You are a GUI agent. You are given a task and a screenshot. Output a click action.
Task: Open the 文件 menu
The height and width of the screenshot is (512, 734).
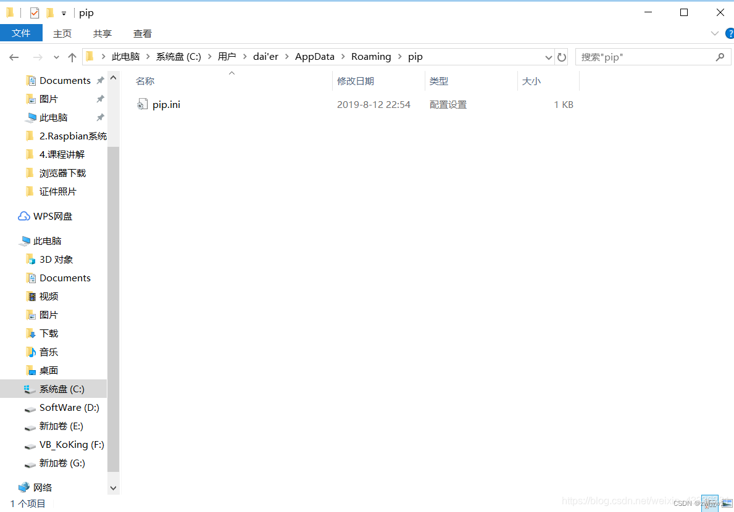coord(21,33)
